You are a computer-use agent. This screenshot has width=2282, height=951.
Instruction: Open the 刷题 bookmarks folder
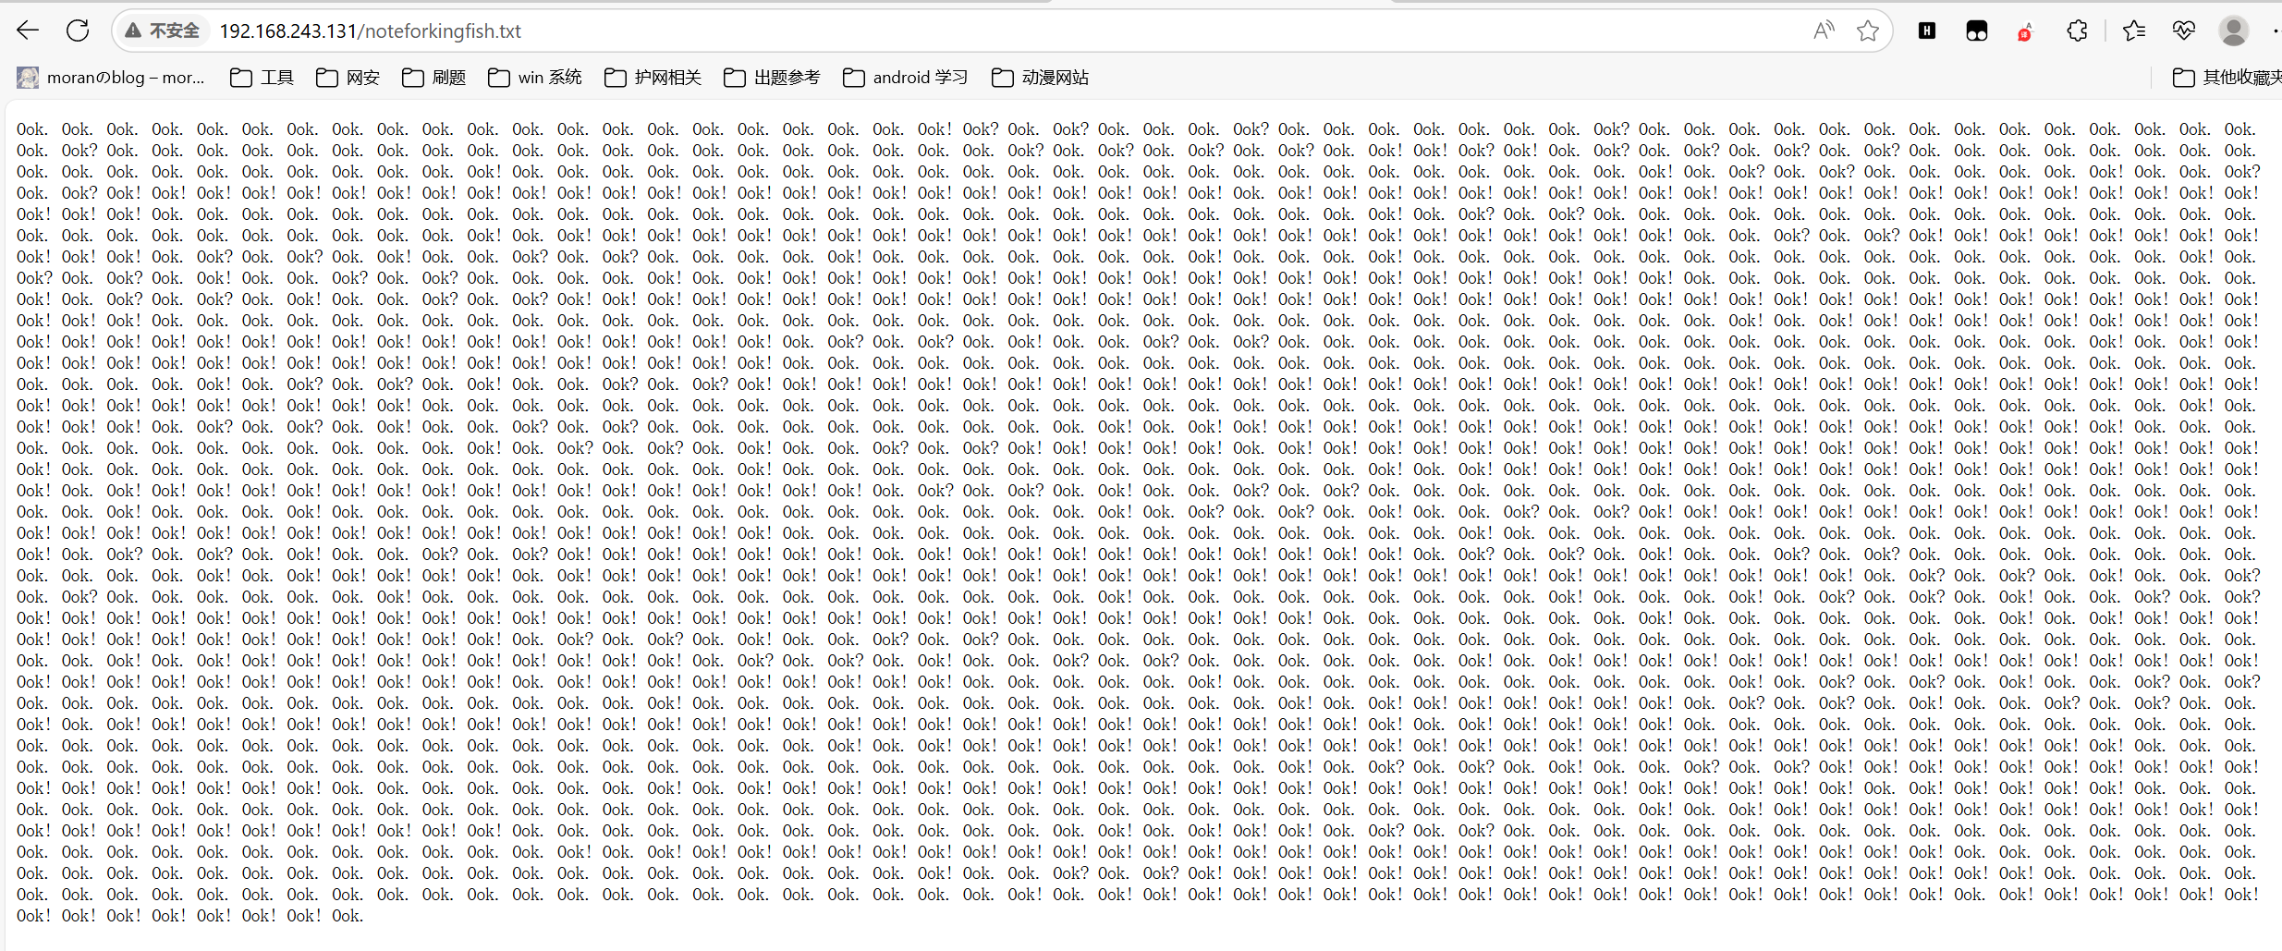[x=434, y=78]
